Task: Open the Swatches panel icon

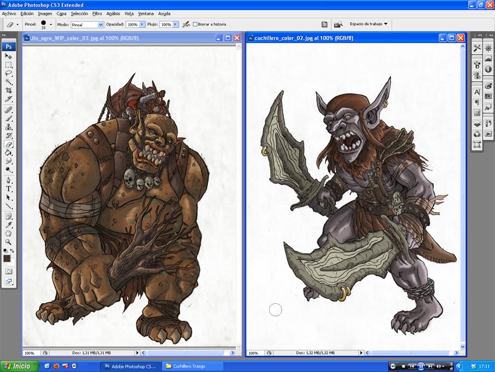Action: (489, 96)
